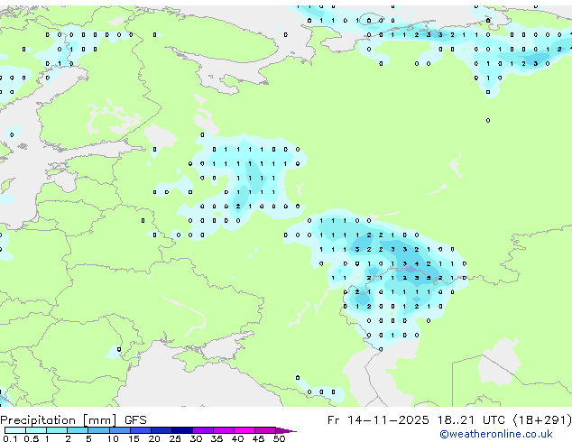Select the date text 'Fr 14-11-2025'
This screenshot has width=572, height=442.
pos(378,420)
